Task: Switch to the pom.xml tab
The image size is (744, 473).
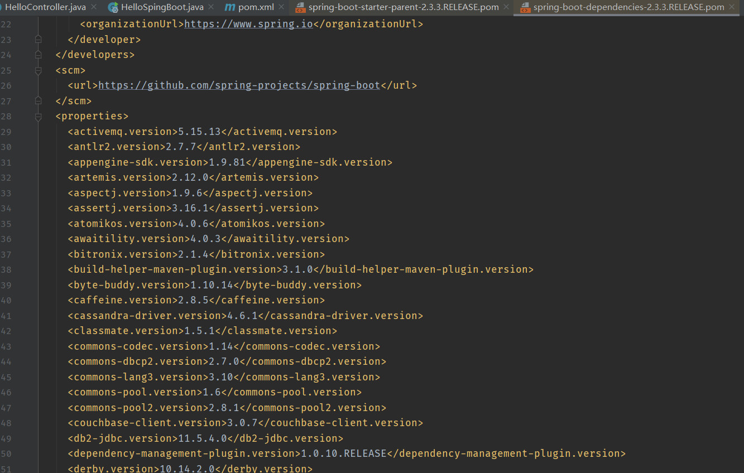Action: (256, 7)
